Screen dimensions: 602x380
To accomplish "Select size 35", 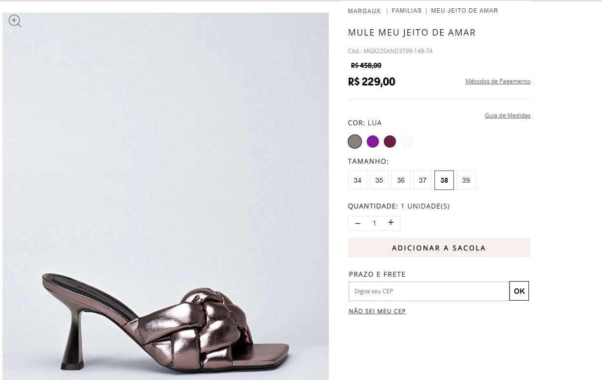I will (x=379, y=180).
